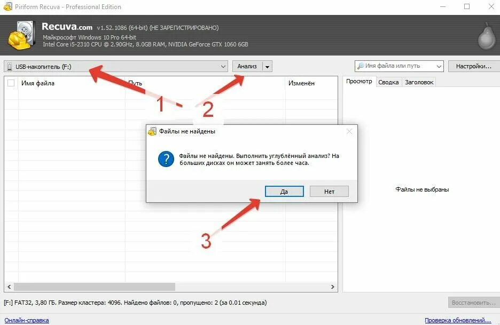The width and height of the screenshot is (500, 325).
Task: Click the Восстановить button
Action: [x=474, y=303]
